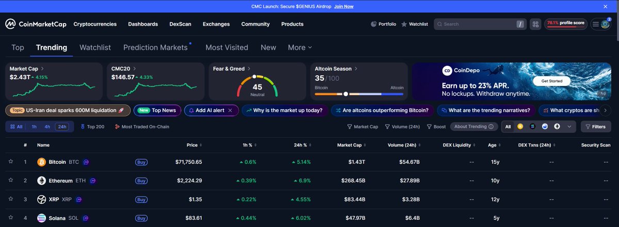
Task: Add Bitcoin to watchlist with star
Action: click(x=10, y=162)
